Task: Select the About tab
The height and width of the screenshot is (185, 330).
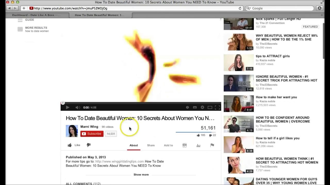Action: (134, 145)
